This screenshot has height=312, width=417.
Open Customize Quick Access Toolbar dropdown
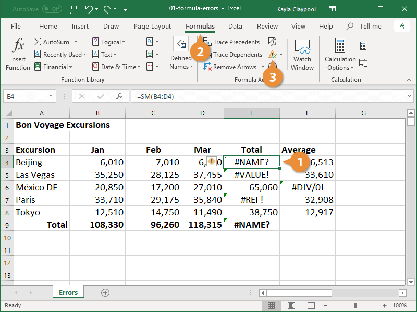click(125, 9)
